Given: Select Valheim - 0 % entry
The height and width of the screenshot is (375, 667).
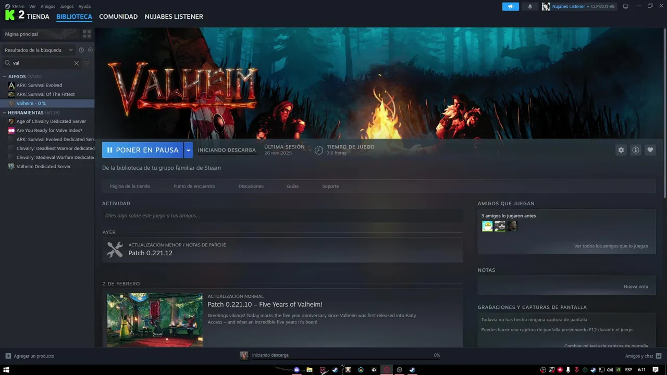Looking at the screenshot, I should tap(47, 103).
